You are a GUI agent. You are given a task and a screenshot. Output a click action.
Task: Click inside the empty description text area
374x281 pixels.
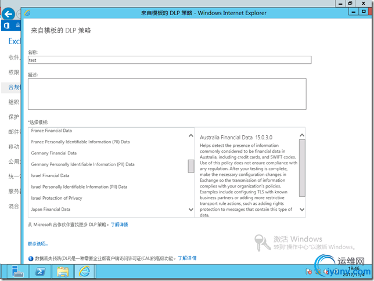pyautogui.click(x=167, y=94)
